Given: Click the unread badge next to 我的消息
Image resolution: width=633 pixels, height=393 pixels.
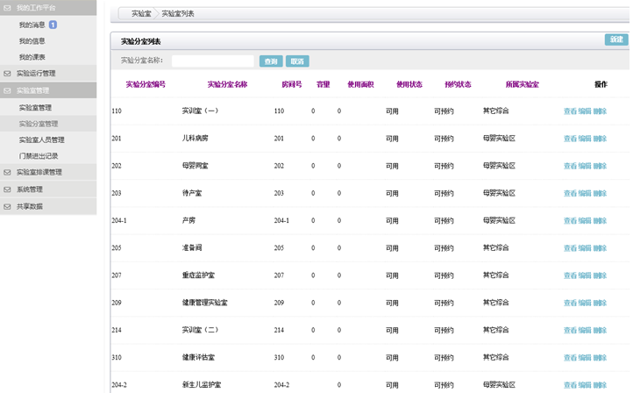Looking at the screenshot, I should point(53,25).
